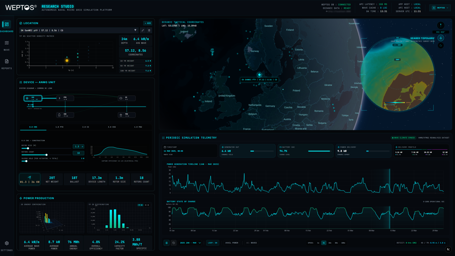Click the SRC: GMRT label on globe

(397, 45)
